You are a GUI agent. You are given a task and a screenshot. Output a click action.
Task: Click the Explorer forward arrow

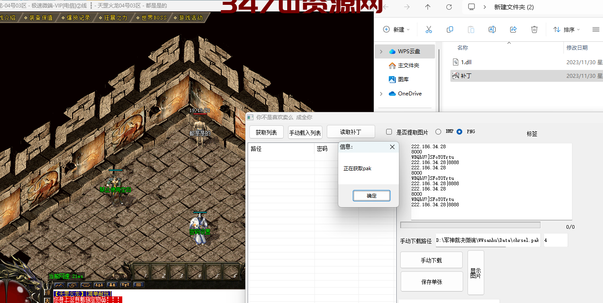pyautogui.click(x=407, y=7)
